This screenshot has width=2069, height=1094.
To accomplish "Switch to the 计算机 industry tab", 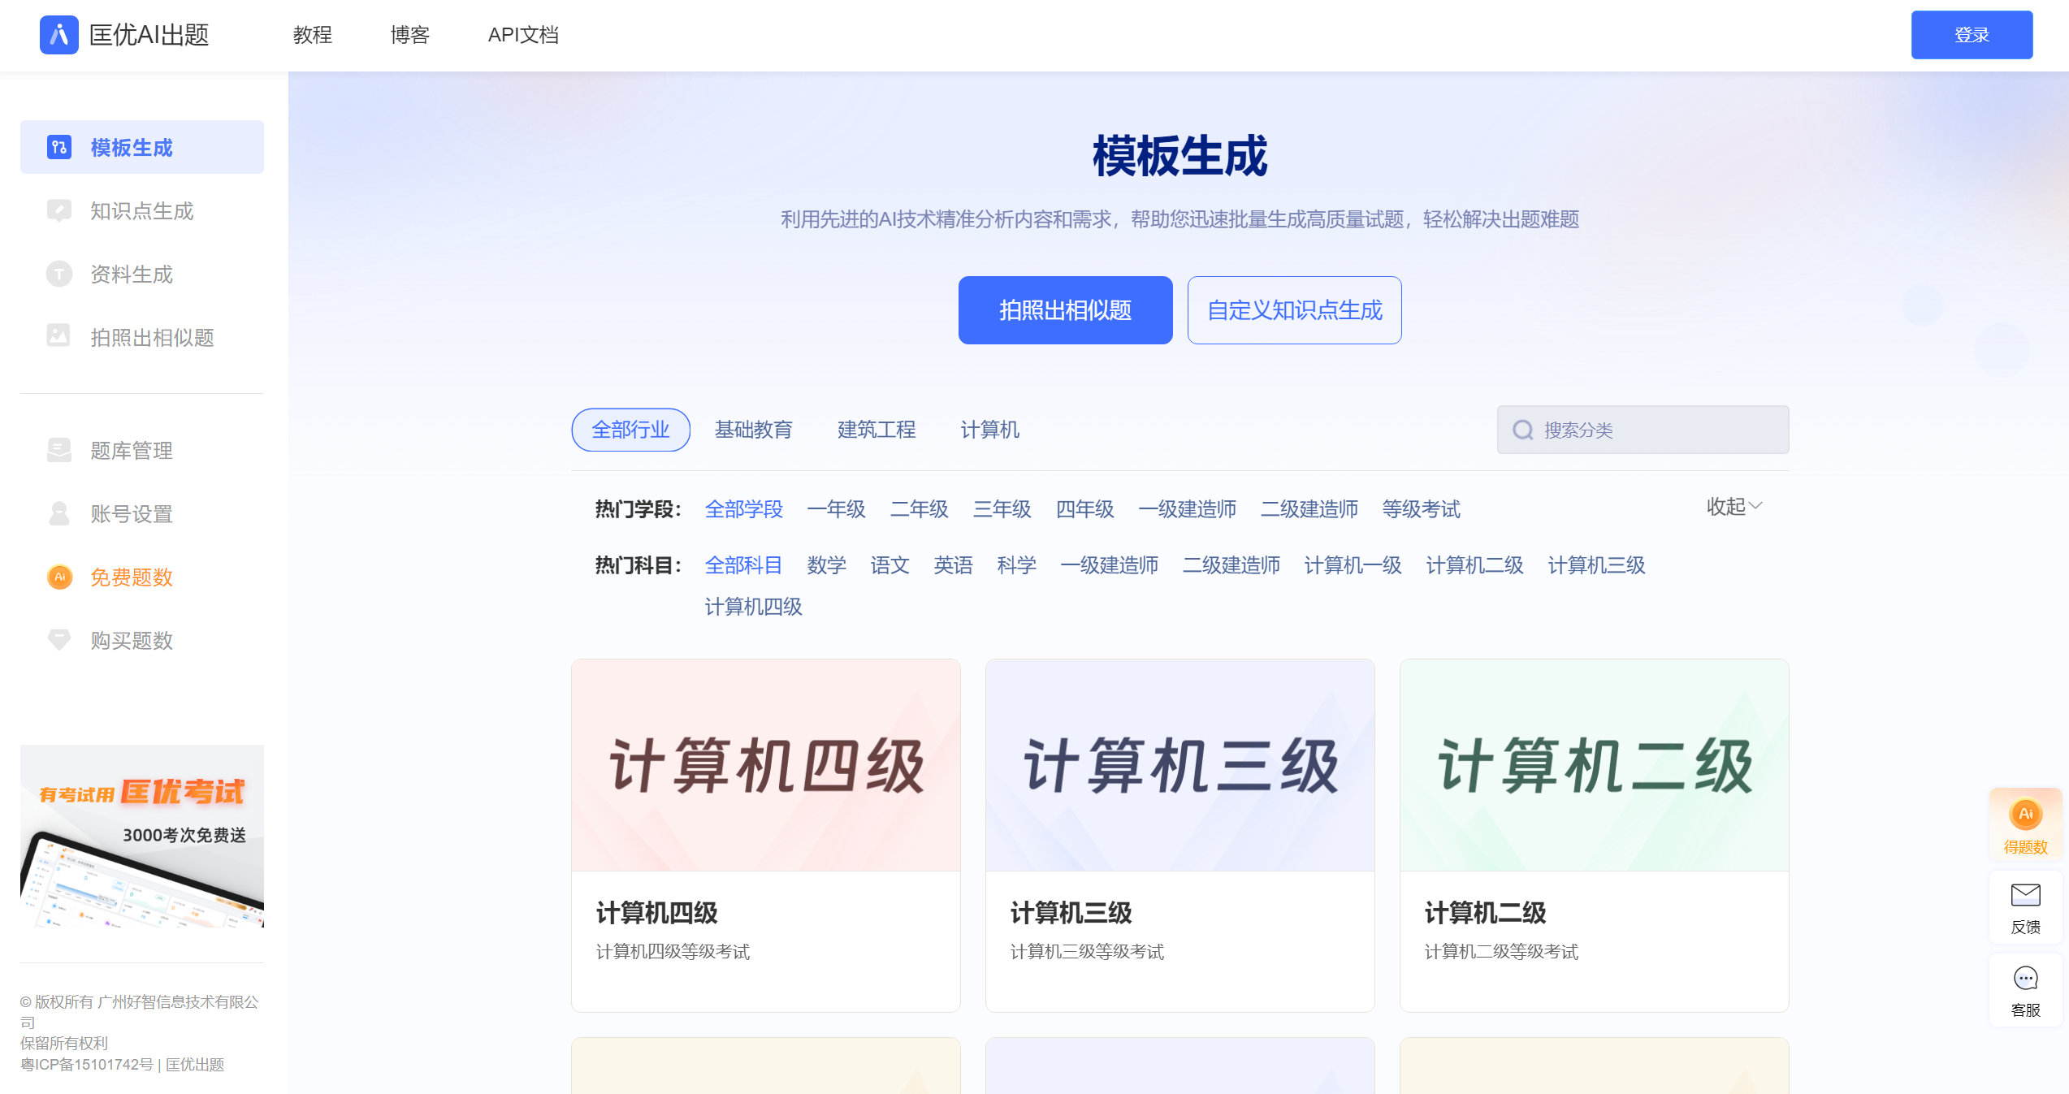I will tap(989, 430).
